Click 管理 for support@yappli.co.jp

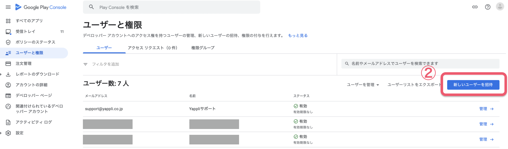(x=483, y=109)
